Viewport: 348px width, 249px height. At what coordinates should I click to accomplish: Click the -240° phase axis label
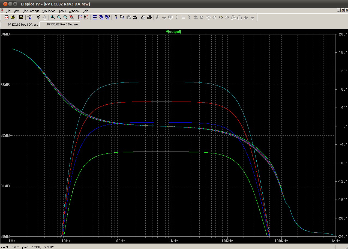click(342, 236)
